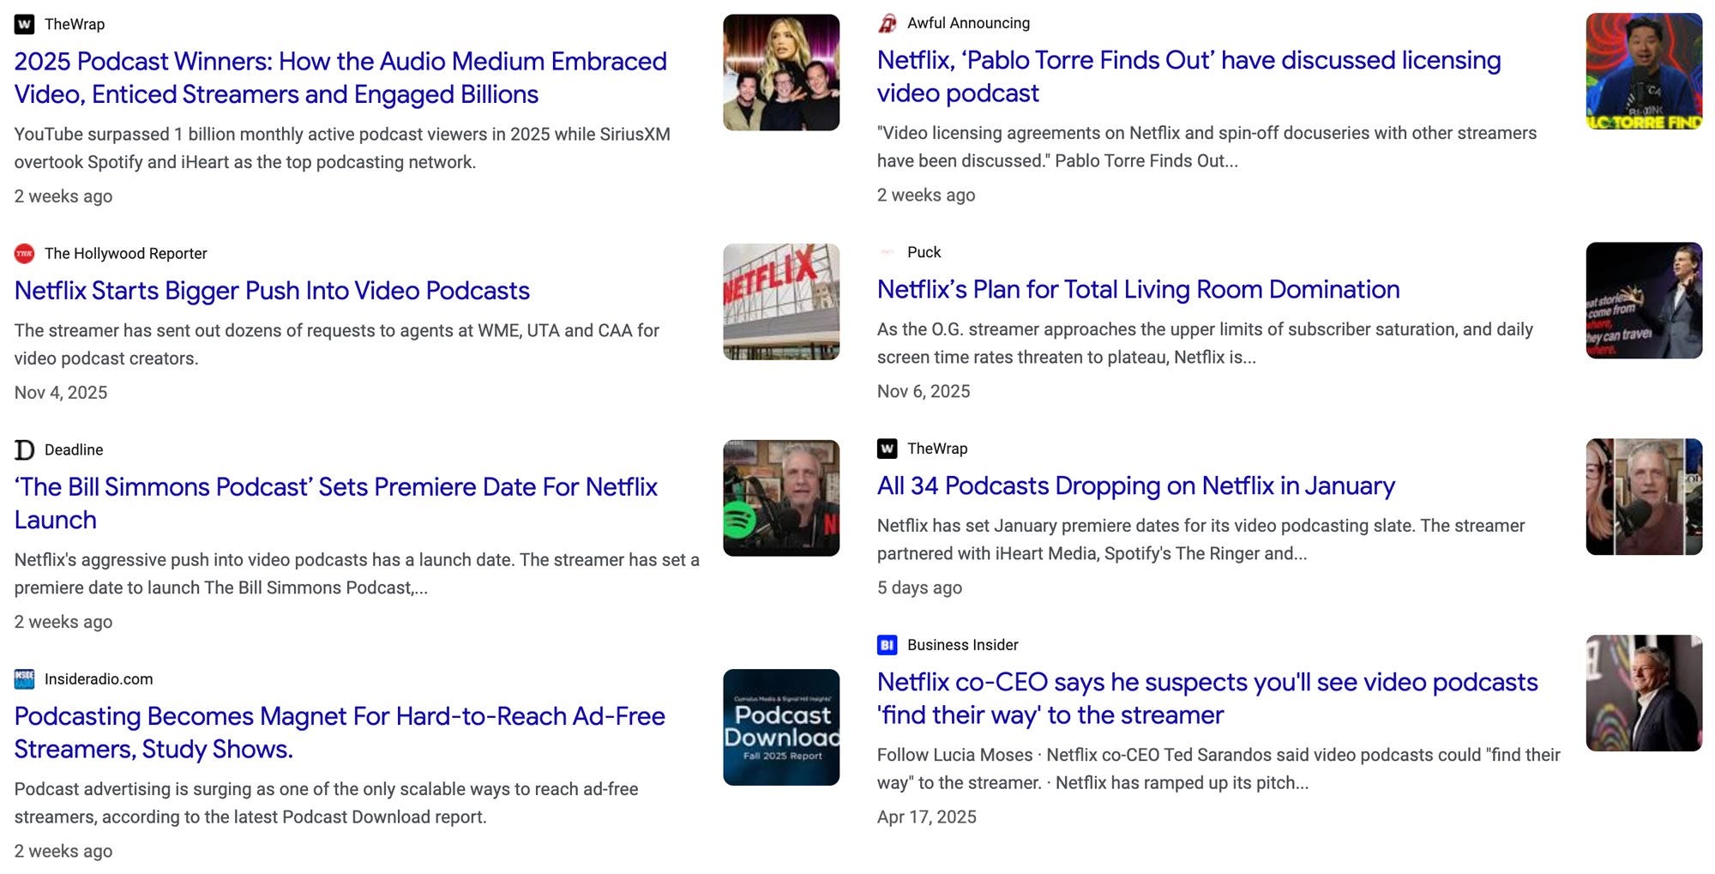Screen dimensions: 1715x874
Task: Click 'TheWrap' source above All 34 Podcasts
Action: click(937, 449)
